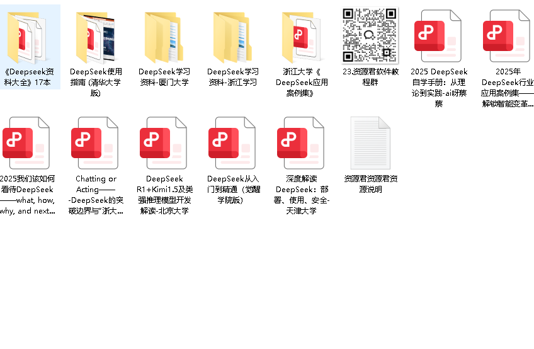The height and width of the screenshot is (349, 534).
Task: Select the 2025我们该如何看待DeepSeek PDF icon
Action: point(27,143)
